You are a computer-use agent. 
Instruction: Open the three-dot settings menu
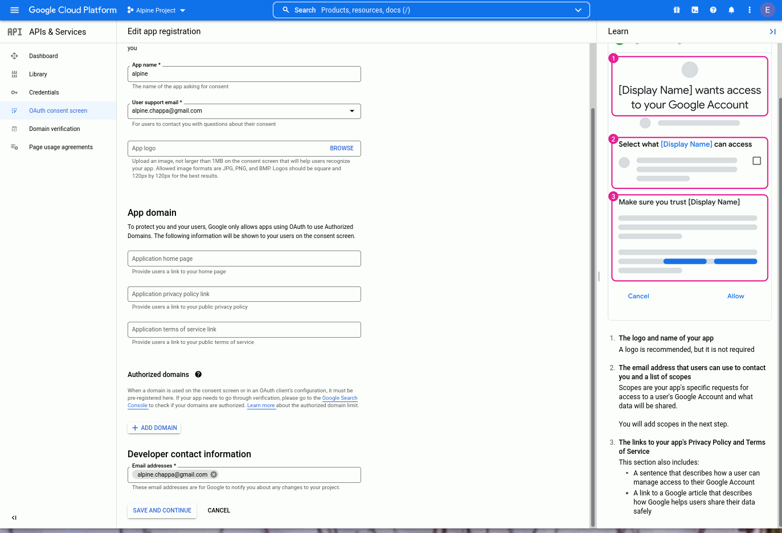click(750, 10)
